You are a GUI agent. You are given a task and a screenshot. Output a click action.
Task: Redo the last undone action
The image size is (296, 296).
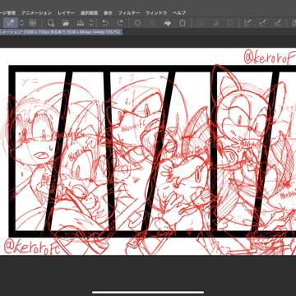pos(119,23)
